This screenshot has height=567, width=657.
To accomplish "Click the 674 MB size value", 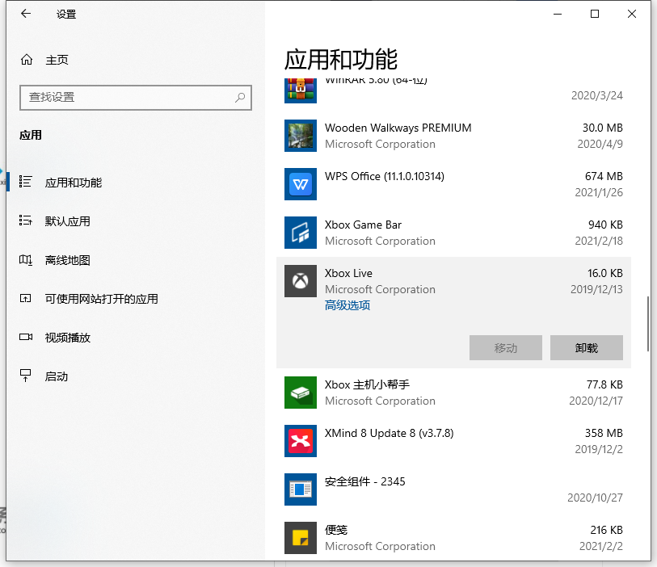I will tap(604, 176).
